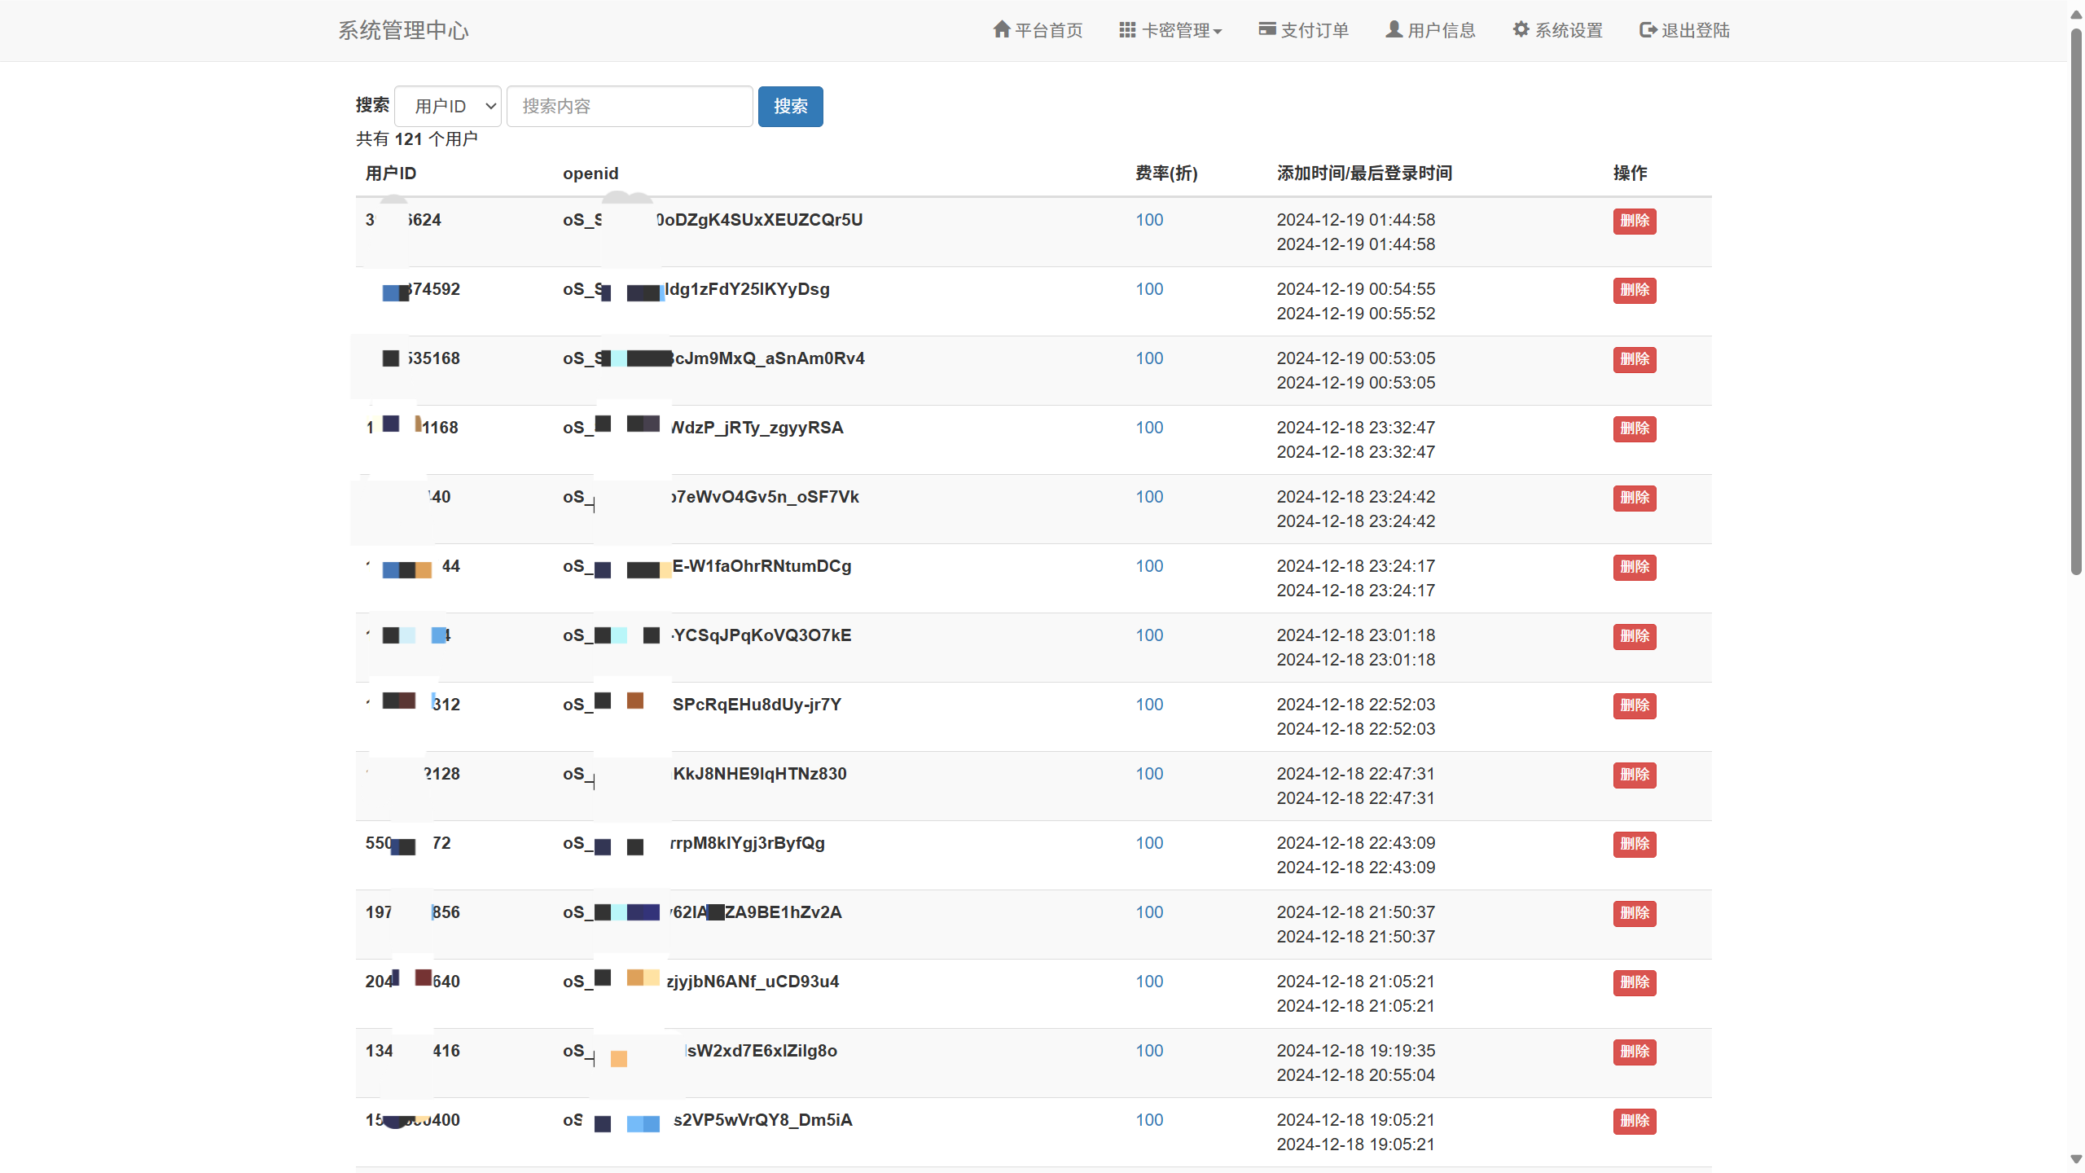Click the 添加时间/最后登录时间 column header
The image size is (2085, 1173).
(1364, 174)
